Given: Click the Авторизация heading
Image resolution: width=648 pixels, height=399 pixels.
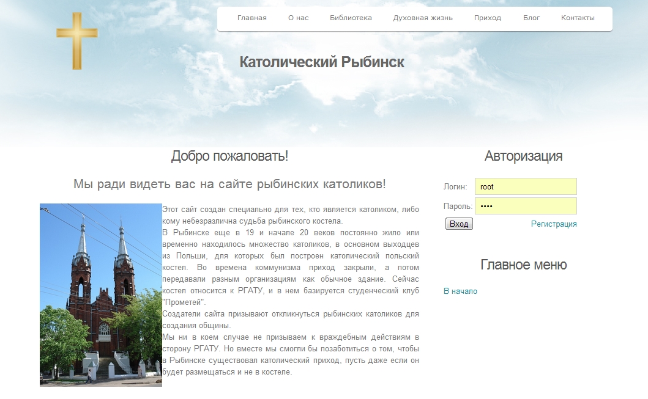Looking at the screenshot, I should [x=523, y=156].
